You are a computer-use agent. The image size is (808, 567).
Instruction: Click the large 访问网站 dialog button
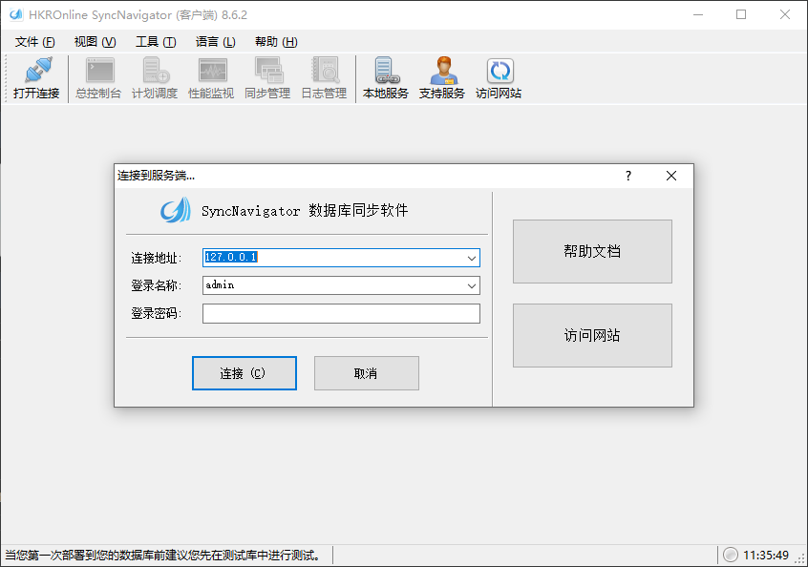(x=592, y=336)
